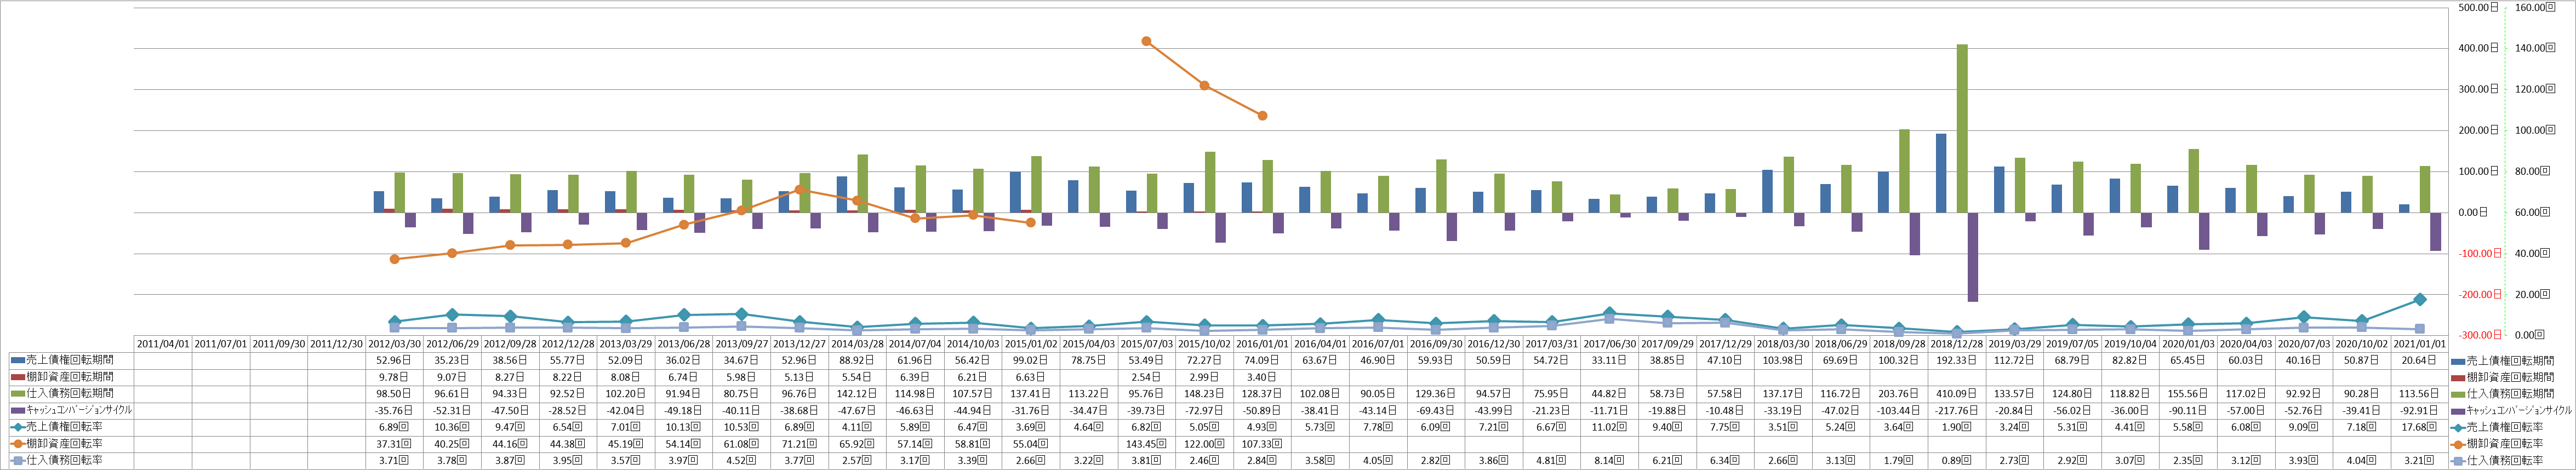Click the table cell showing 37.31回
2576x470 pixels.
(395, 444)
